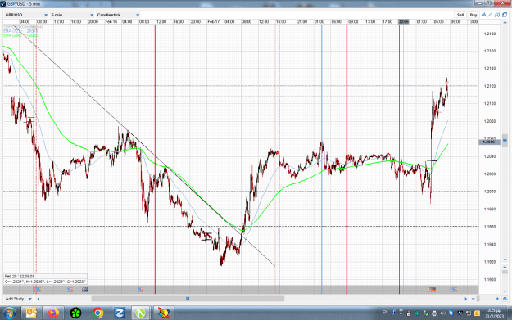Open the green N taskbar application
This screenshot has height=320, width=512.
point(141,313)
